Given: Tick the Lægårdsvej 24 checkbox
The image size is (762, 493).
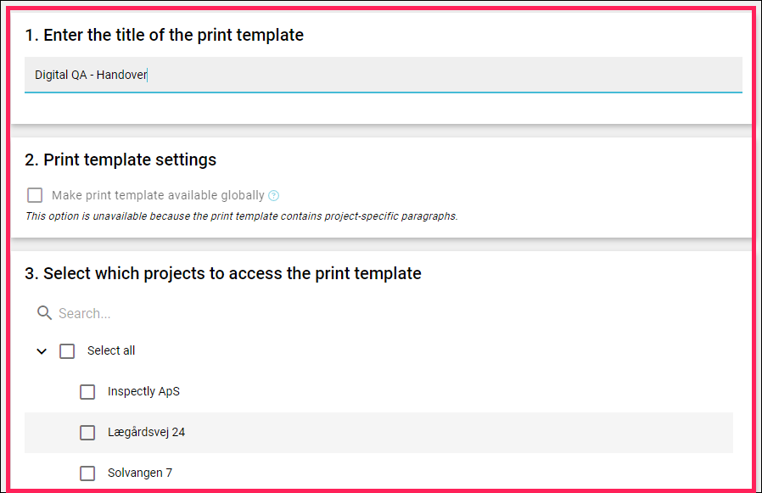Looking at the screenshot, I should point(87,433).
